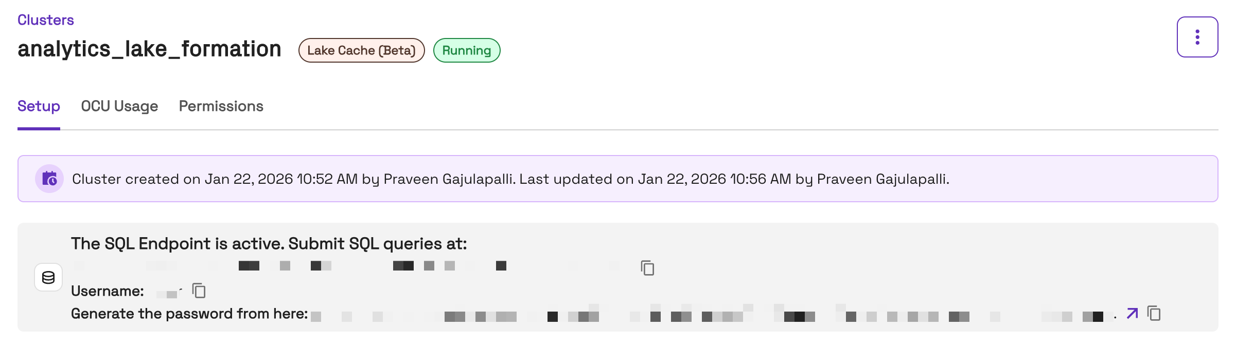Switch to the OCU Usage tab
The image size is (1236, 347).
tap(119, 106)
